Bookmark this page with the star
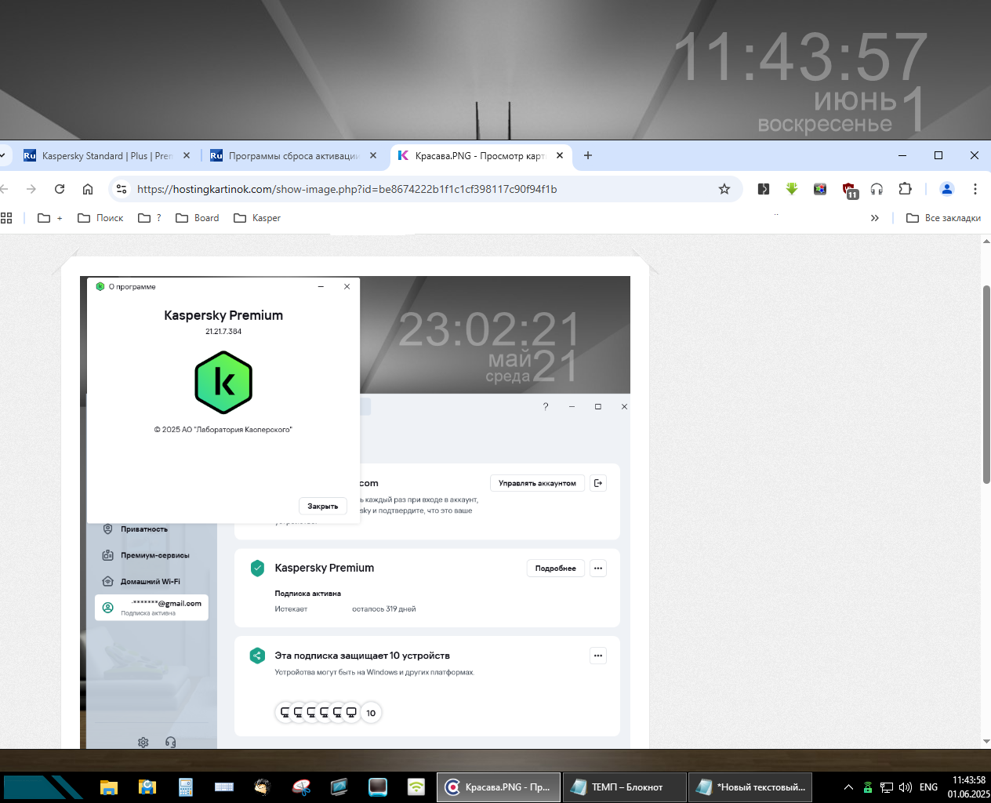 pos(724,189)
